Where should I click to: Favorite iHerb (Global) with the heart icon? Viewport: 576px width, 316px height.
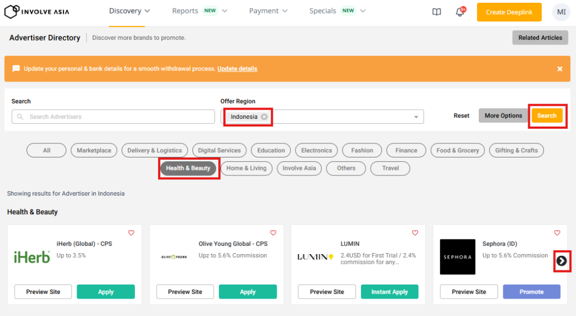(131, 233)
